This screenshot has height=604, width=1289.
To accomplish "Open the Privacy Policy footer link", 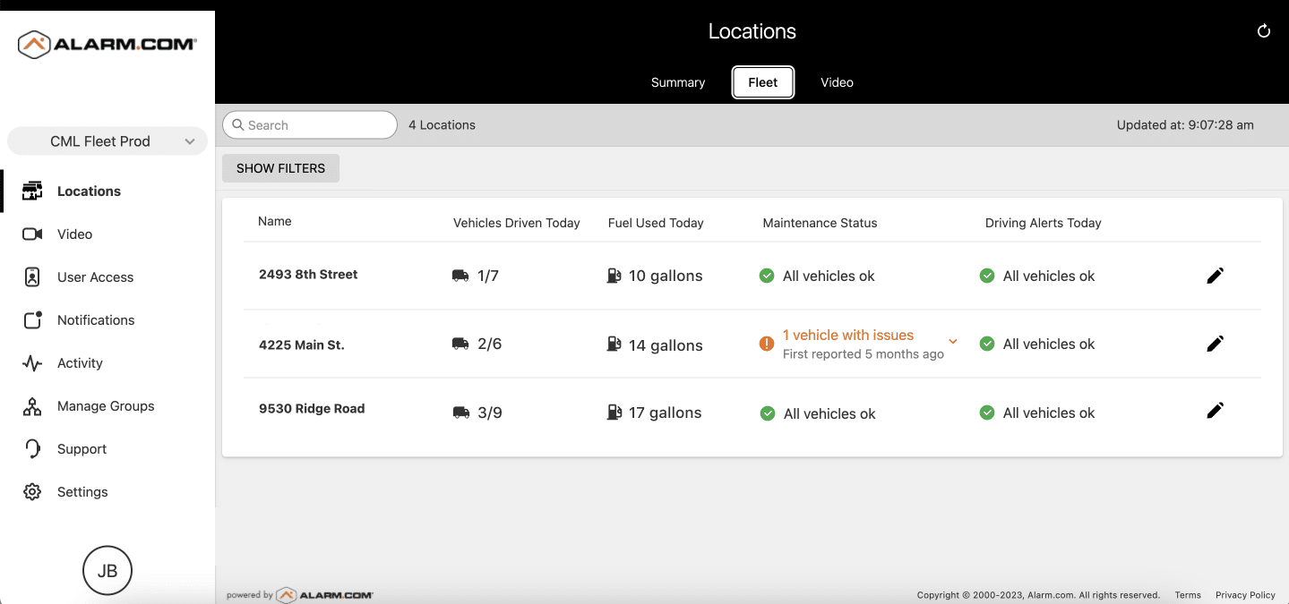I will (x=1245, y=595).
